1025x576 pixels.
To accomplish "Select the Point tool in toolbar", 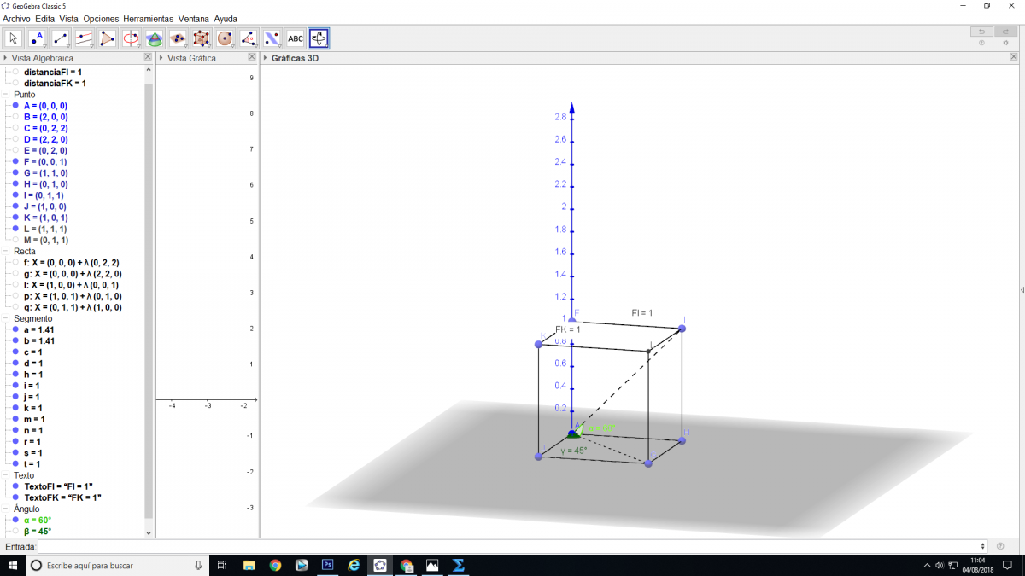I will click(37, 38).
